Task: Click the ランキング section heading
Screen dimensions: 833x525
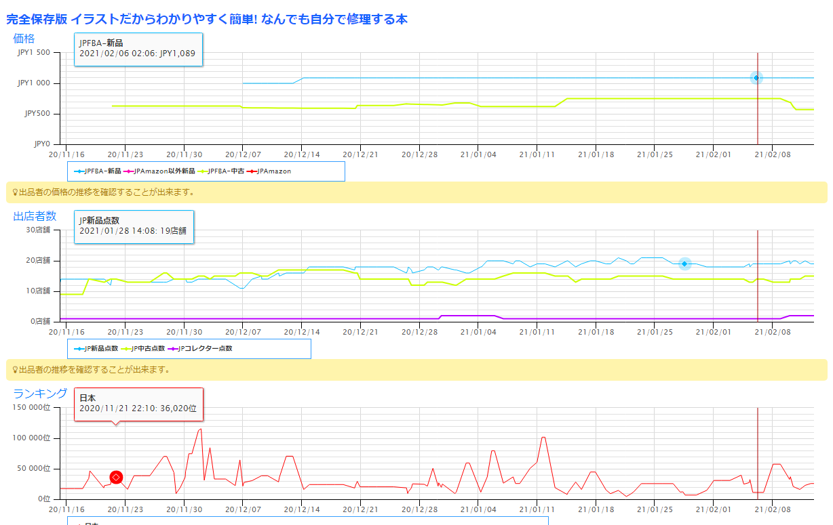Action: coord(40,394)
